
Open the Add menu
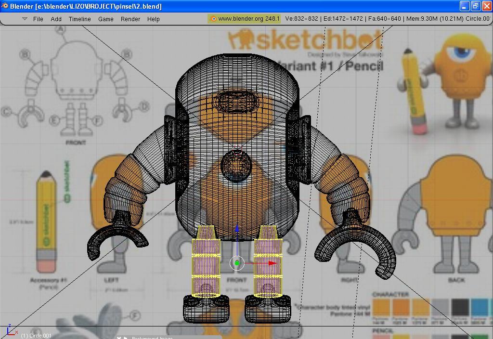[56, 19]
